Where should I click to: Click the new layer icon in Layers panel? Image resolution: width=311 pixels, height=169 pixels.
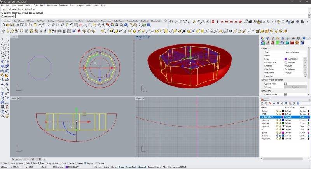pos(262,104)
